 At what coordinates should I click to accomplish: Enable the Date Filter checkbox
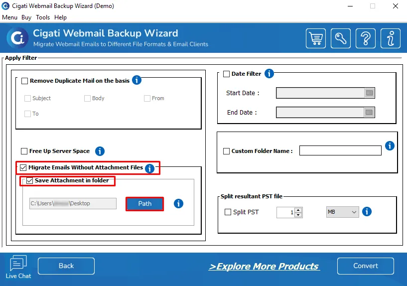click(226, 74)
